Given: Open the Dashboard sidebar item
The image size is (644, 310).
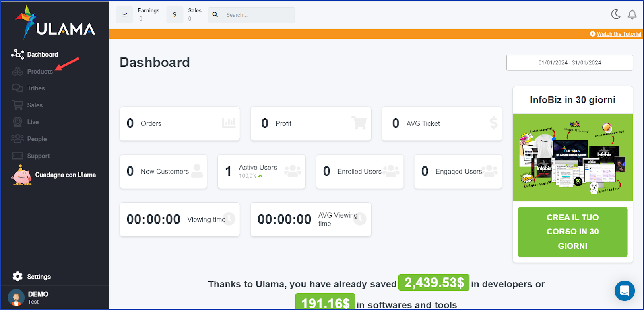Looking at the screenshot, I should pos(42,54).
